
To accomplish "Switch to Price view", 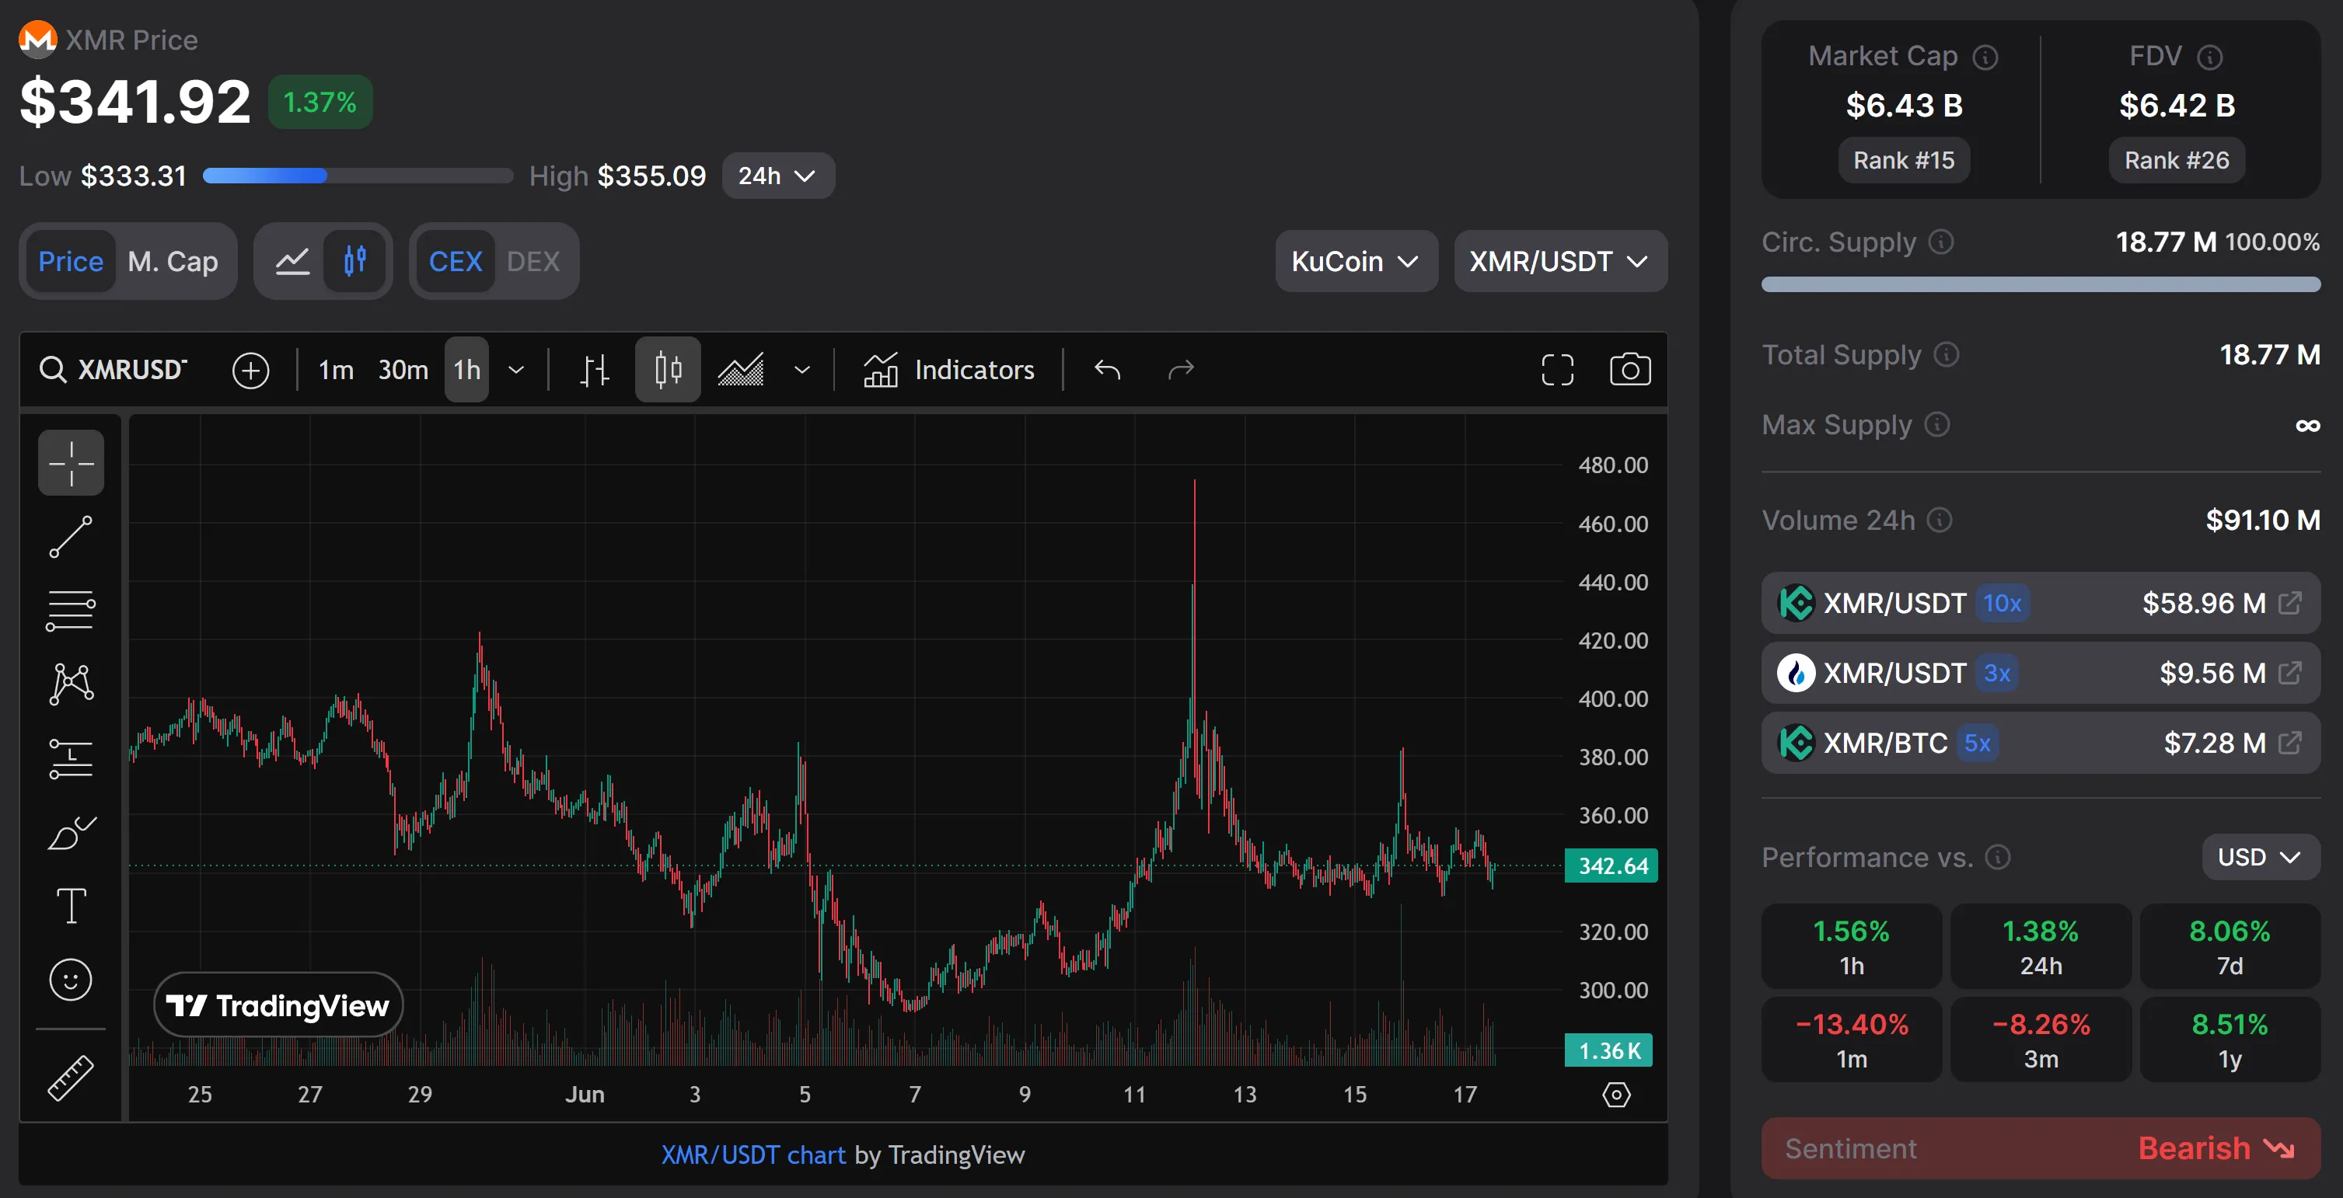I will (71, 262).
